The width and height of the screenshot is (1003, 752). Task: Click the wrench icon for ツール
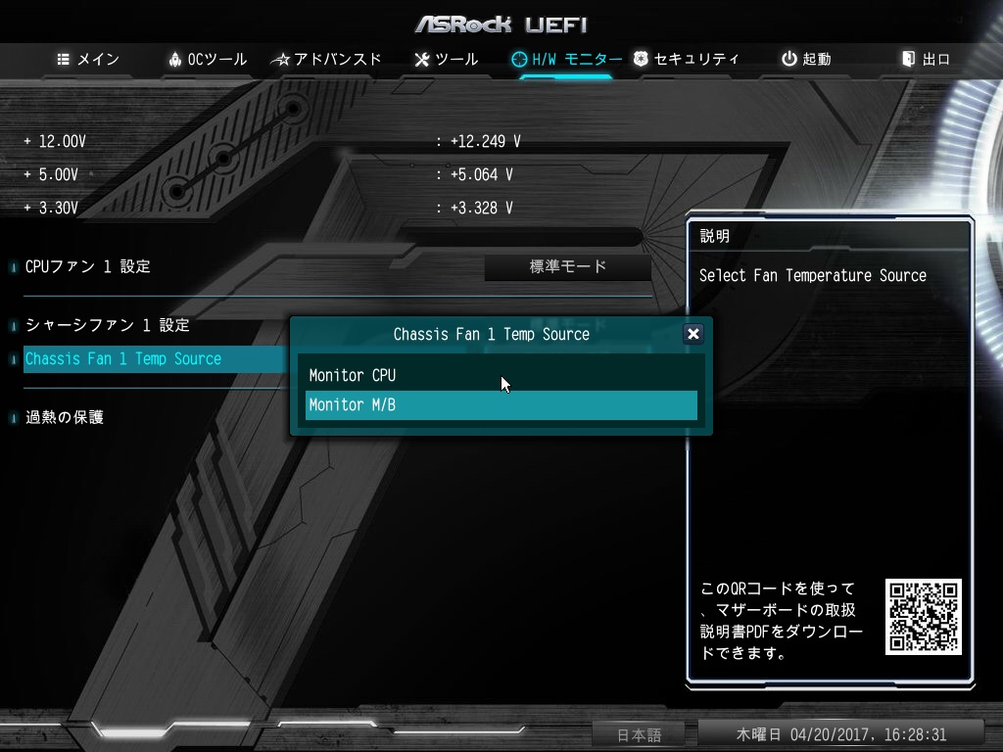tap(421, 60)
